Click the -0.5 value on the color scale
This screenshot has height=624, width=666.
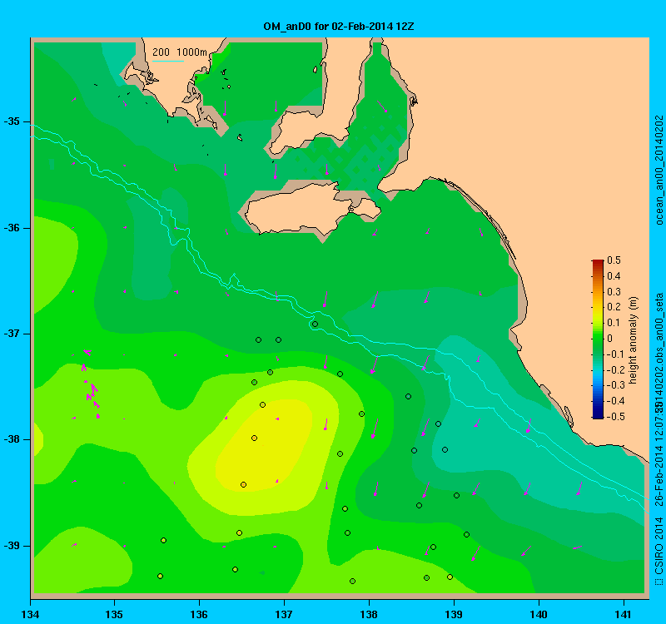click(x=614, y=417)
